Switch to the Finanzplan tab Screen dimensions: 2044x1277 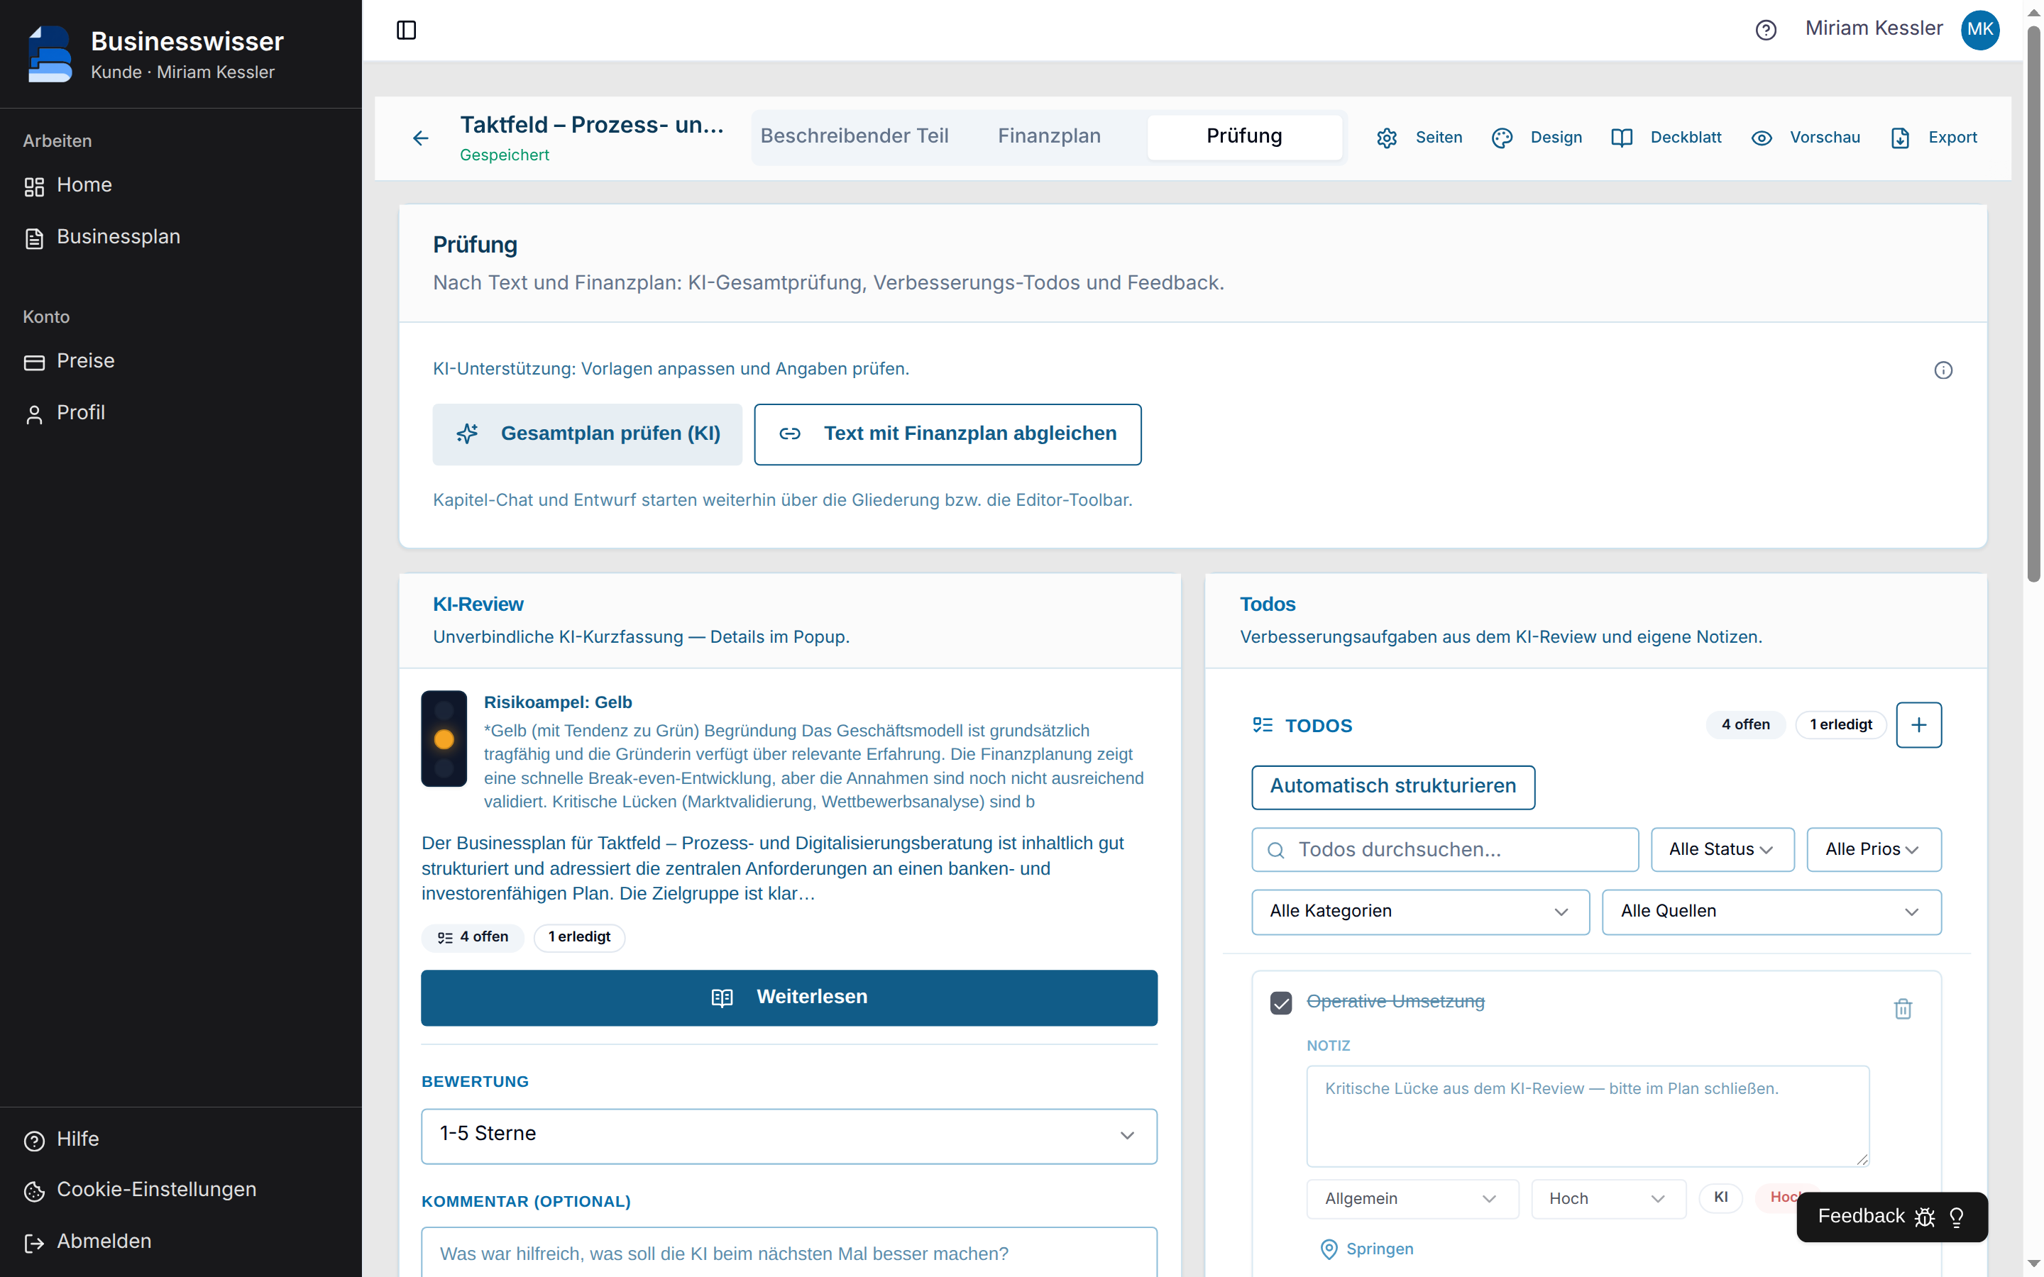pos(1049,137)
